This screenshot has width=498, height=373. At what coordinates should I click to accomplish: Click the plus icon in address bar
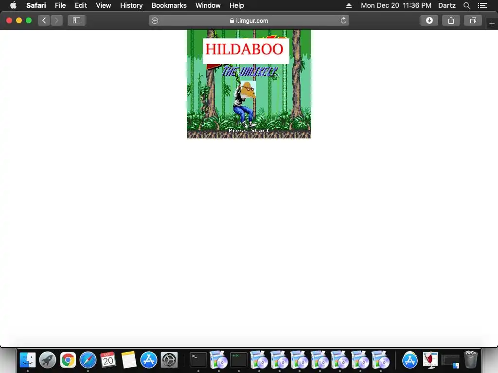click(x=155, y=20)
